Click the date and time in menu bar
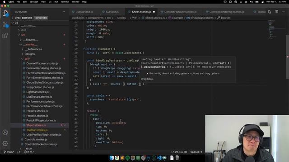289x162 pixels. point(276,2)
